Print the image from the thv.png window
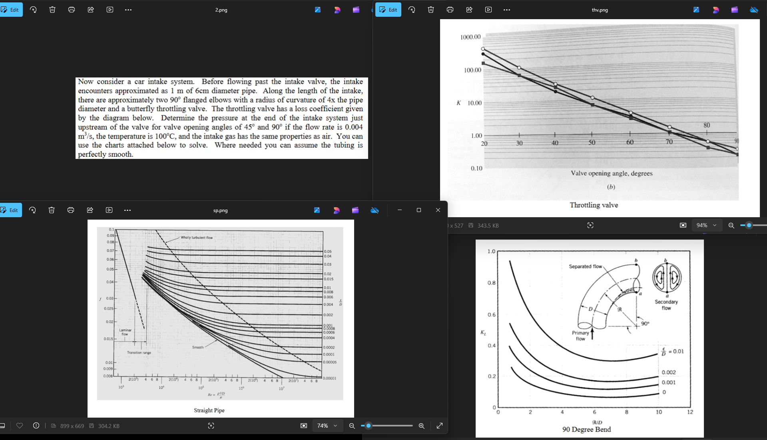 tap(450, 10)
